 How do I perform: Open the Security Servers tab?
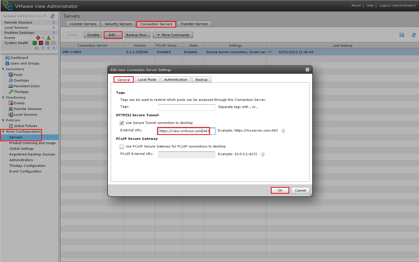pyautogui.click(x=118, y=24)
